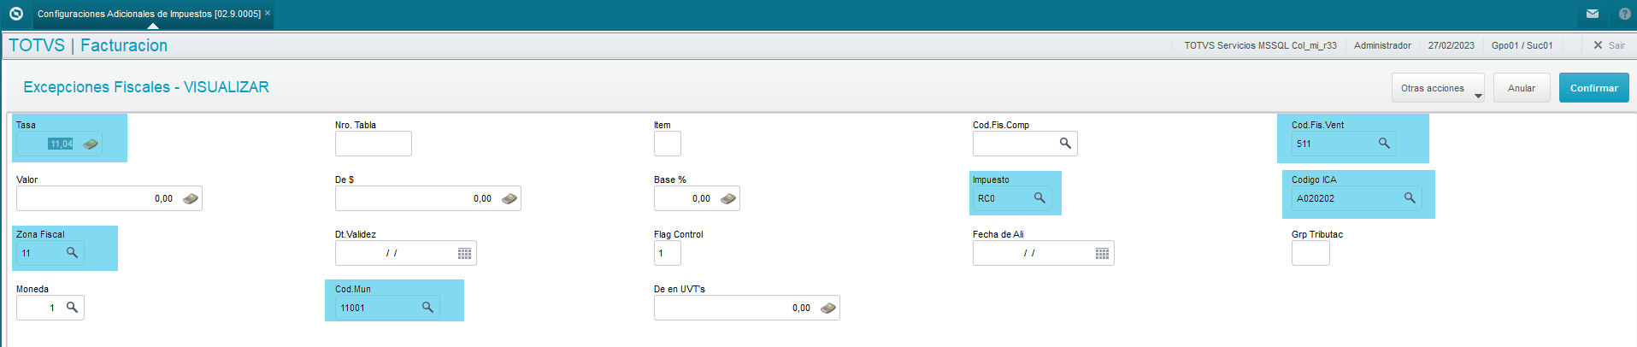
Task: Click TOTVS Servicios MSSQL Col_mi_r33 label
Action: tap(1260, 45)
